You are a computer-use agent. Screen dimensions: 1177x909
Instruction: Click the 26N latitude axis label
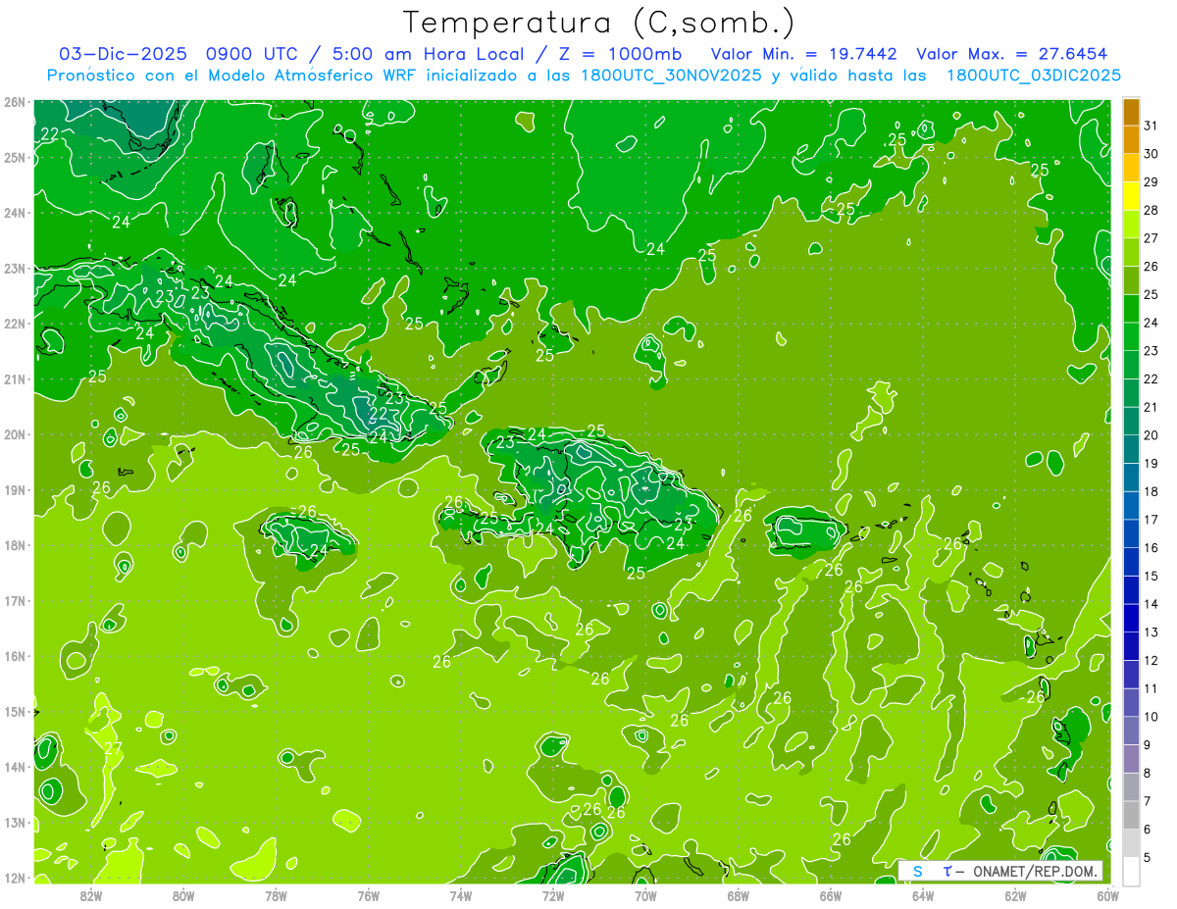(x=14, y=102)
